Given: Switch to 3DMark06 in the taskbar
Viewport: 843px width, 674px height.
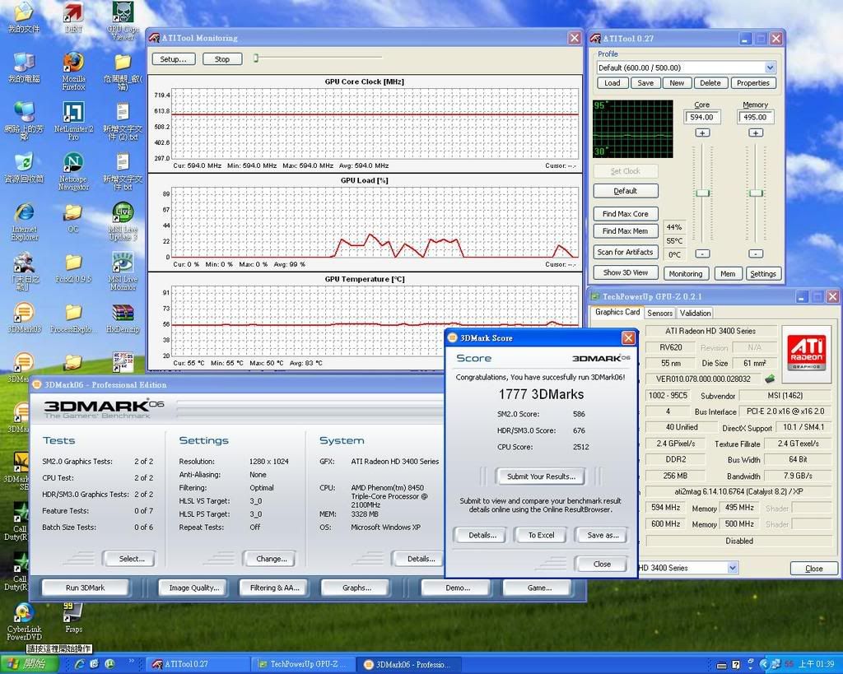Looking at the screenshot, I should pos(410,664).
